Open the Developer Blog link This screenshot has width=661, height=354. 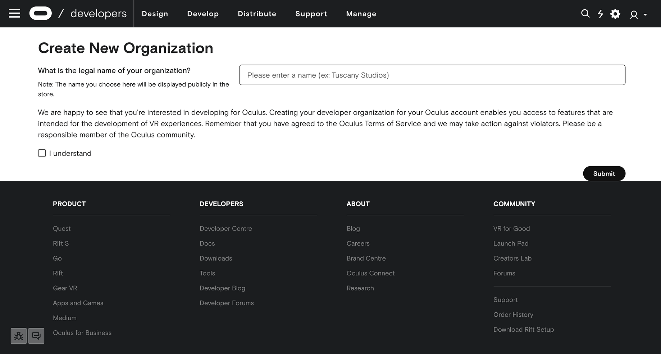(223, 288)
